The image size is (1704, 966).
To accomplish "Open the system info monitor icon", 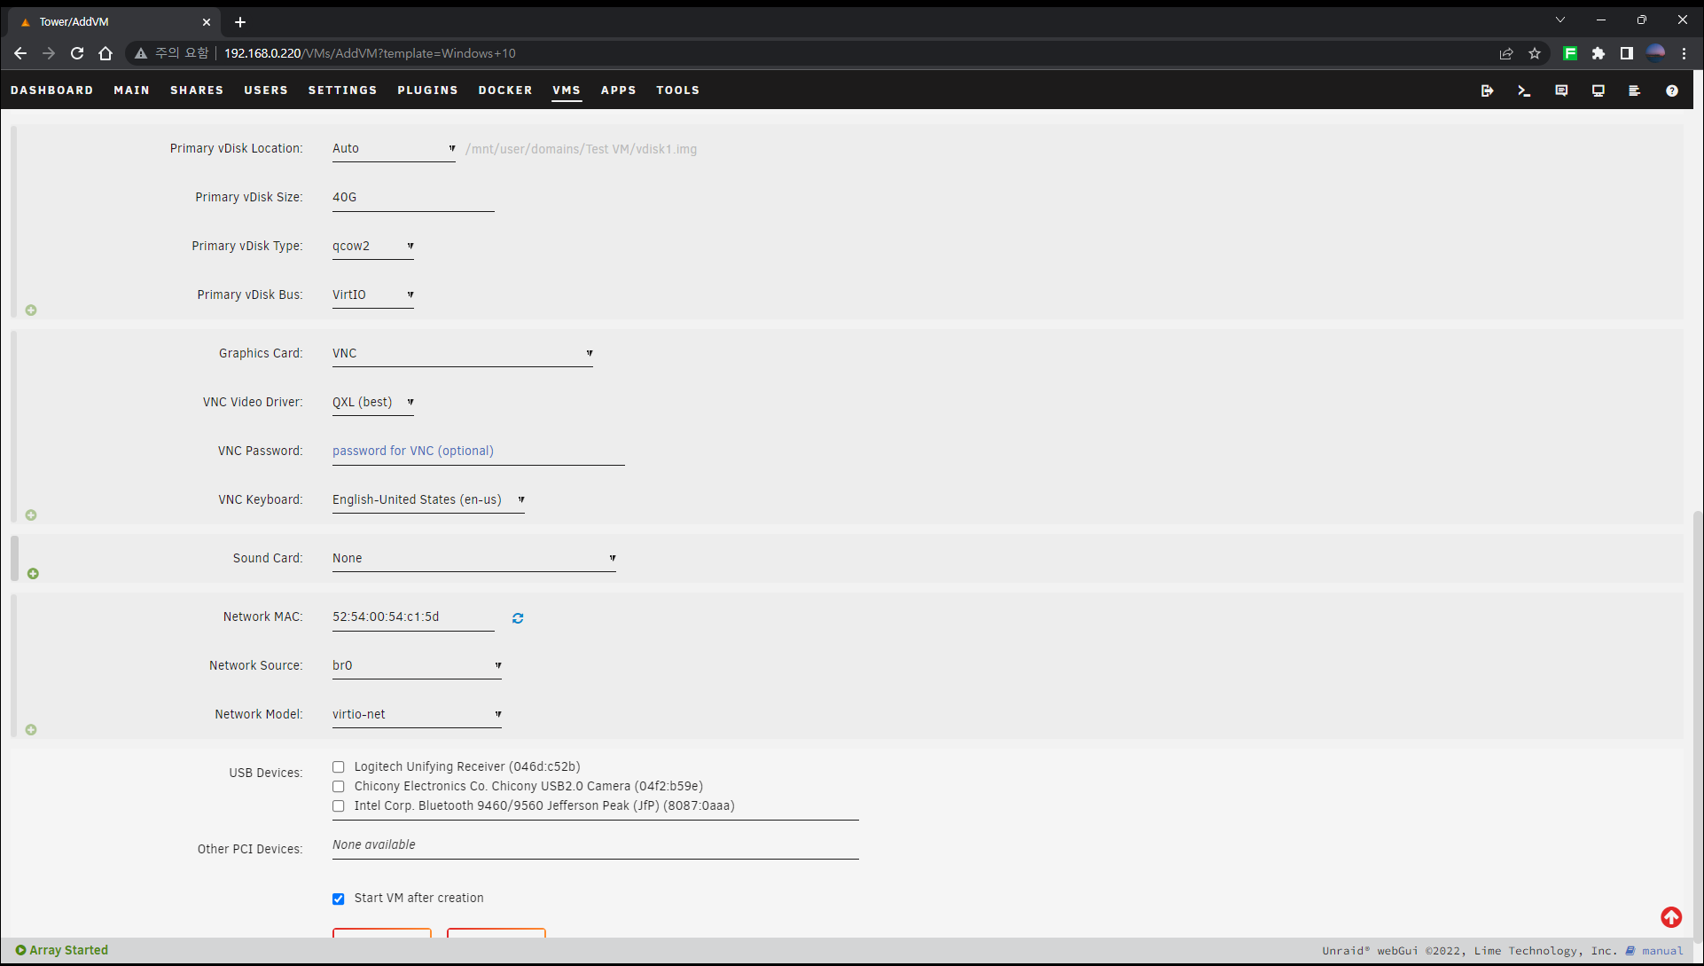I will [1598, 90].
